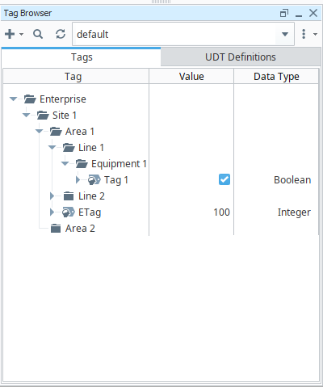
Task: Click the panel float/restore icon
Action: [x=284, y=13]
